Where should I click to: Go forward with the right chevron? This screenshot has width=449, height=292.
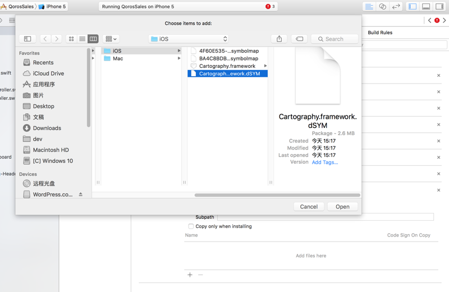[57, 39]
